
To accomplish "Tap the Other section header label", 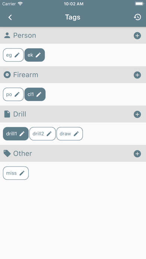I will click(x=22, y=153).
